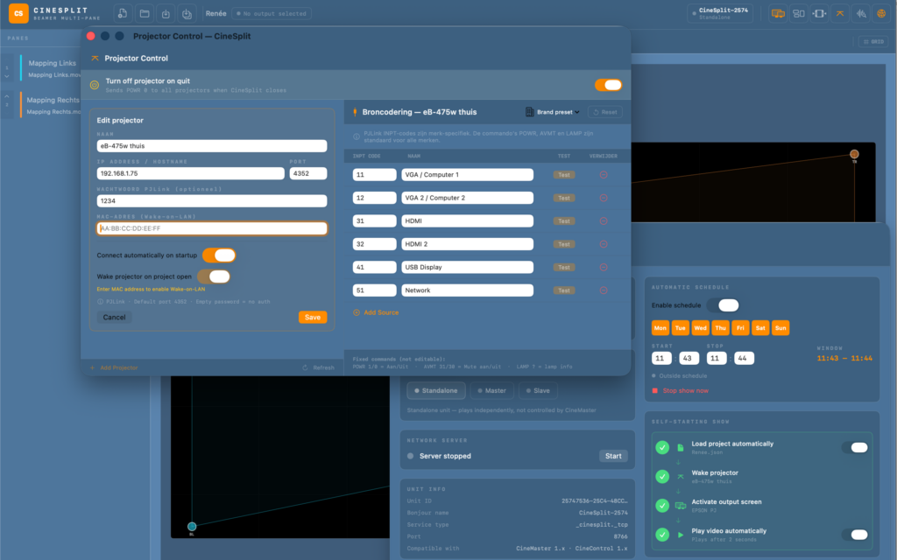Click Add Source link
This screenshot has height=560, width=897.
pyautogui.click(x=376, y=312)
